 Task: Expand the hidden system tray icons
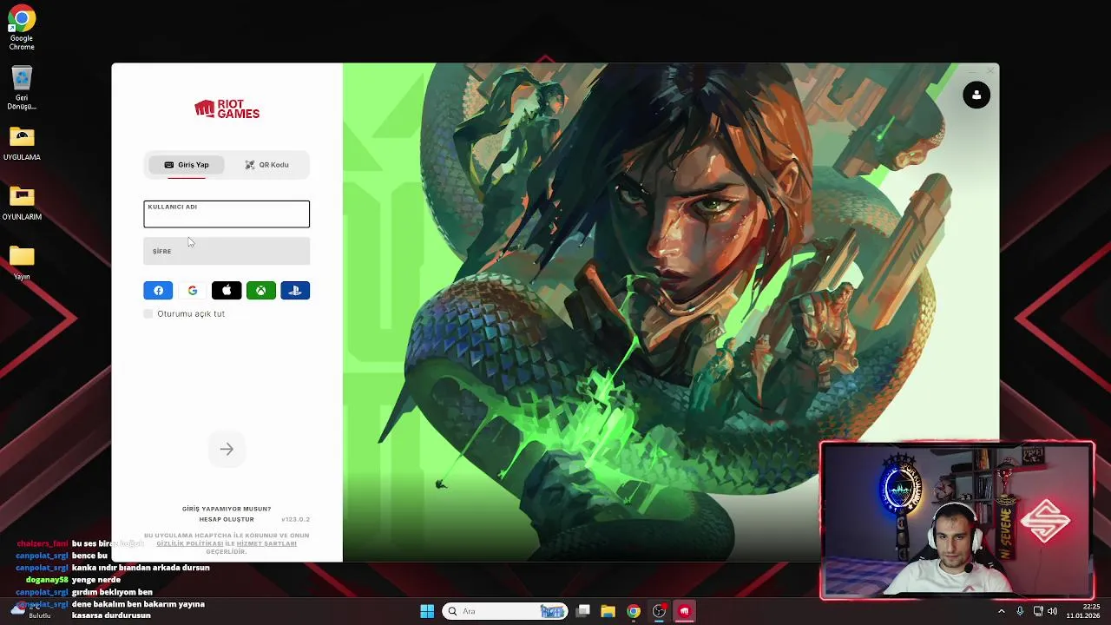point(1002,611)
